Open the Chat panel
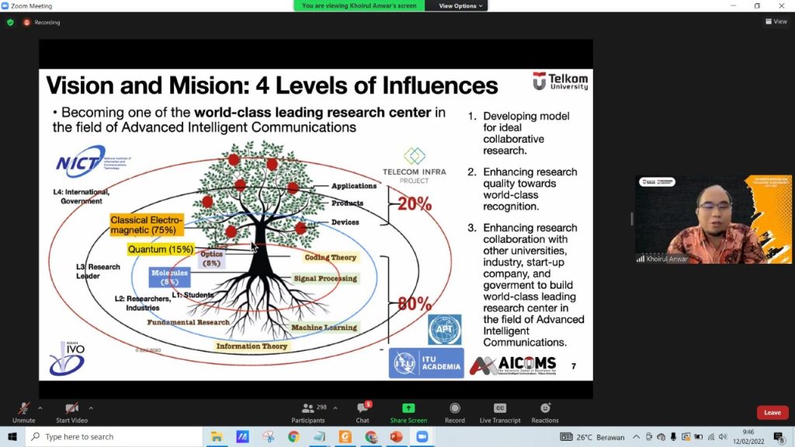Viewport: 795px width, 447px height. pyautogui.click(x=363, y=409)
